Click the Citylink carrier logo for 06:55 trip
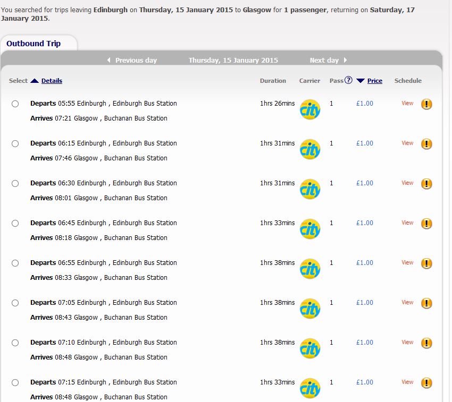 (x=310, y=269)
